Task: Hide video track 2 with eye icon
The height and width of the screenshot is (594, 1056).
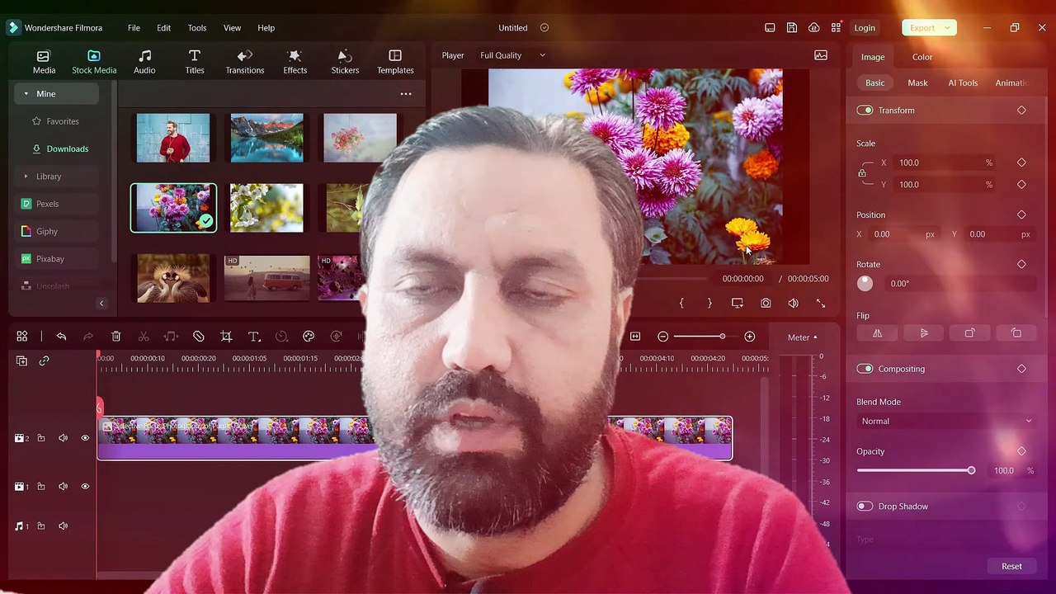Action: [x=85, y=438]
